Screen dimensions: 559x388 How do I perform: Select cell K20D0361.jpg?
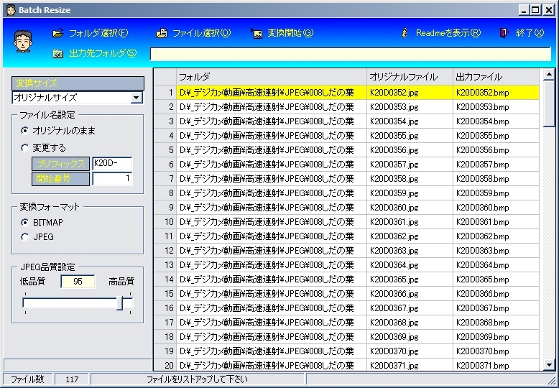[x=410, y=222]
